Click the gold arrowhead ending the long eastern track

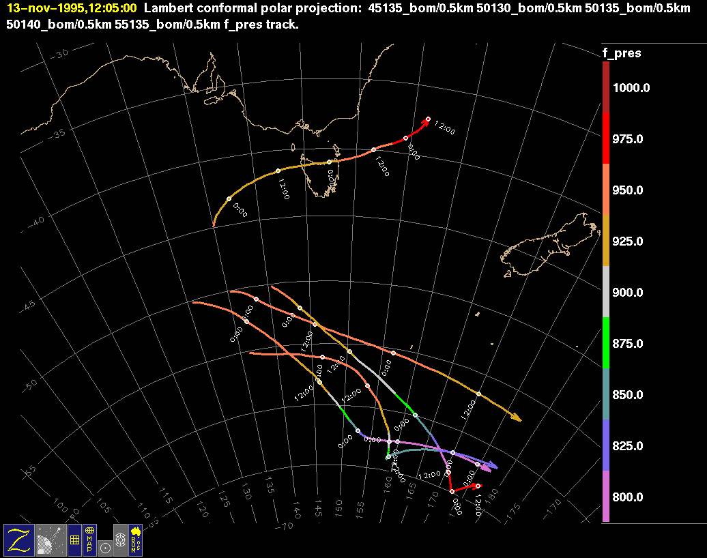517,417
